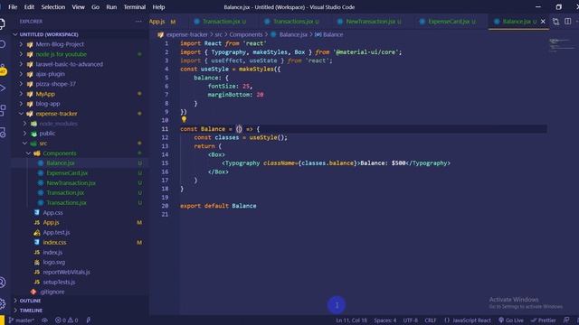
Task: Open the Extensions view
Action: click(x=3, y=110)
